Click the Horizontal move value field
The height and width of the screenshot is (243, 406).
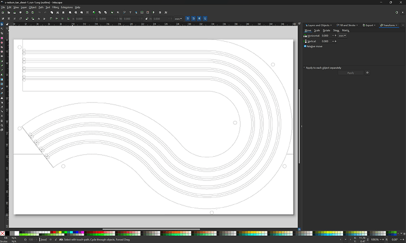(325, 36)
